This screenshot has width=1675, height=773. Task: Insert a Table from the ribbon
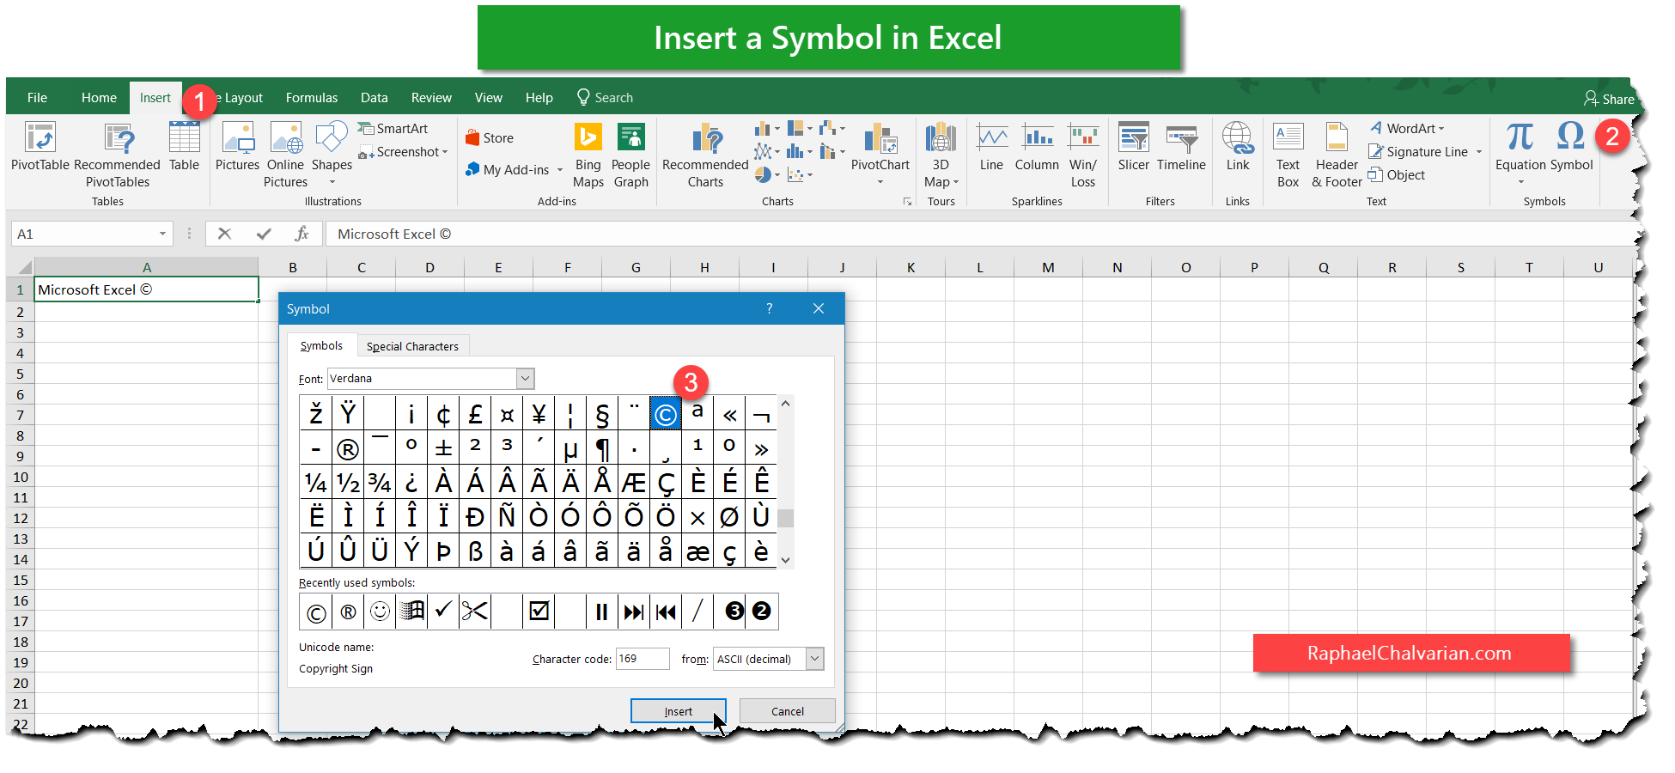pos(184,146)
